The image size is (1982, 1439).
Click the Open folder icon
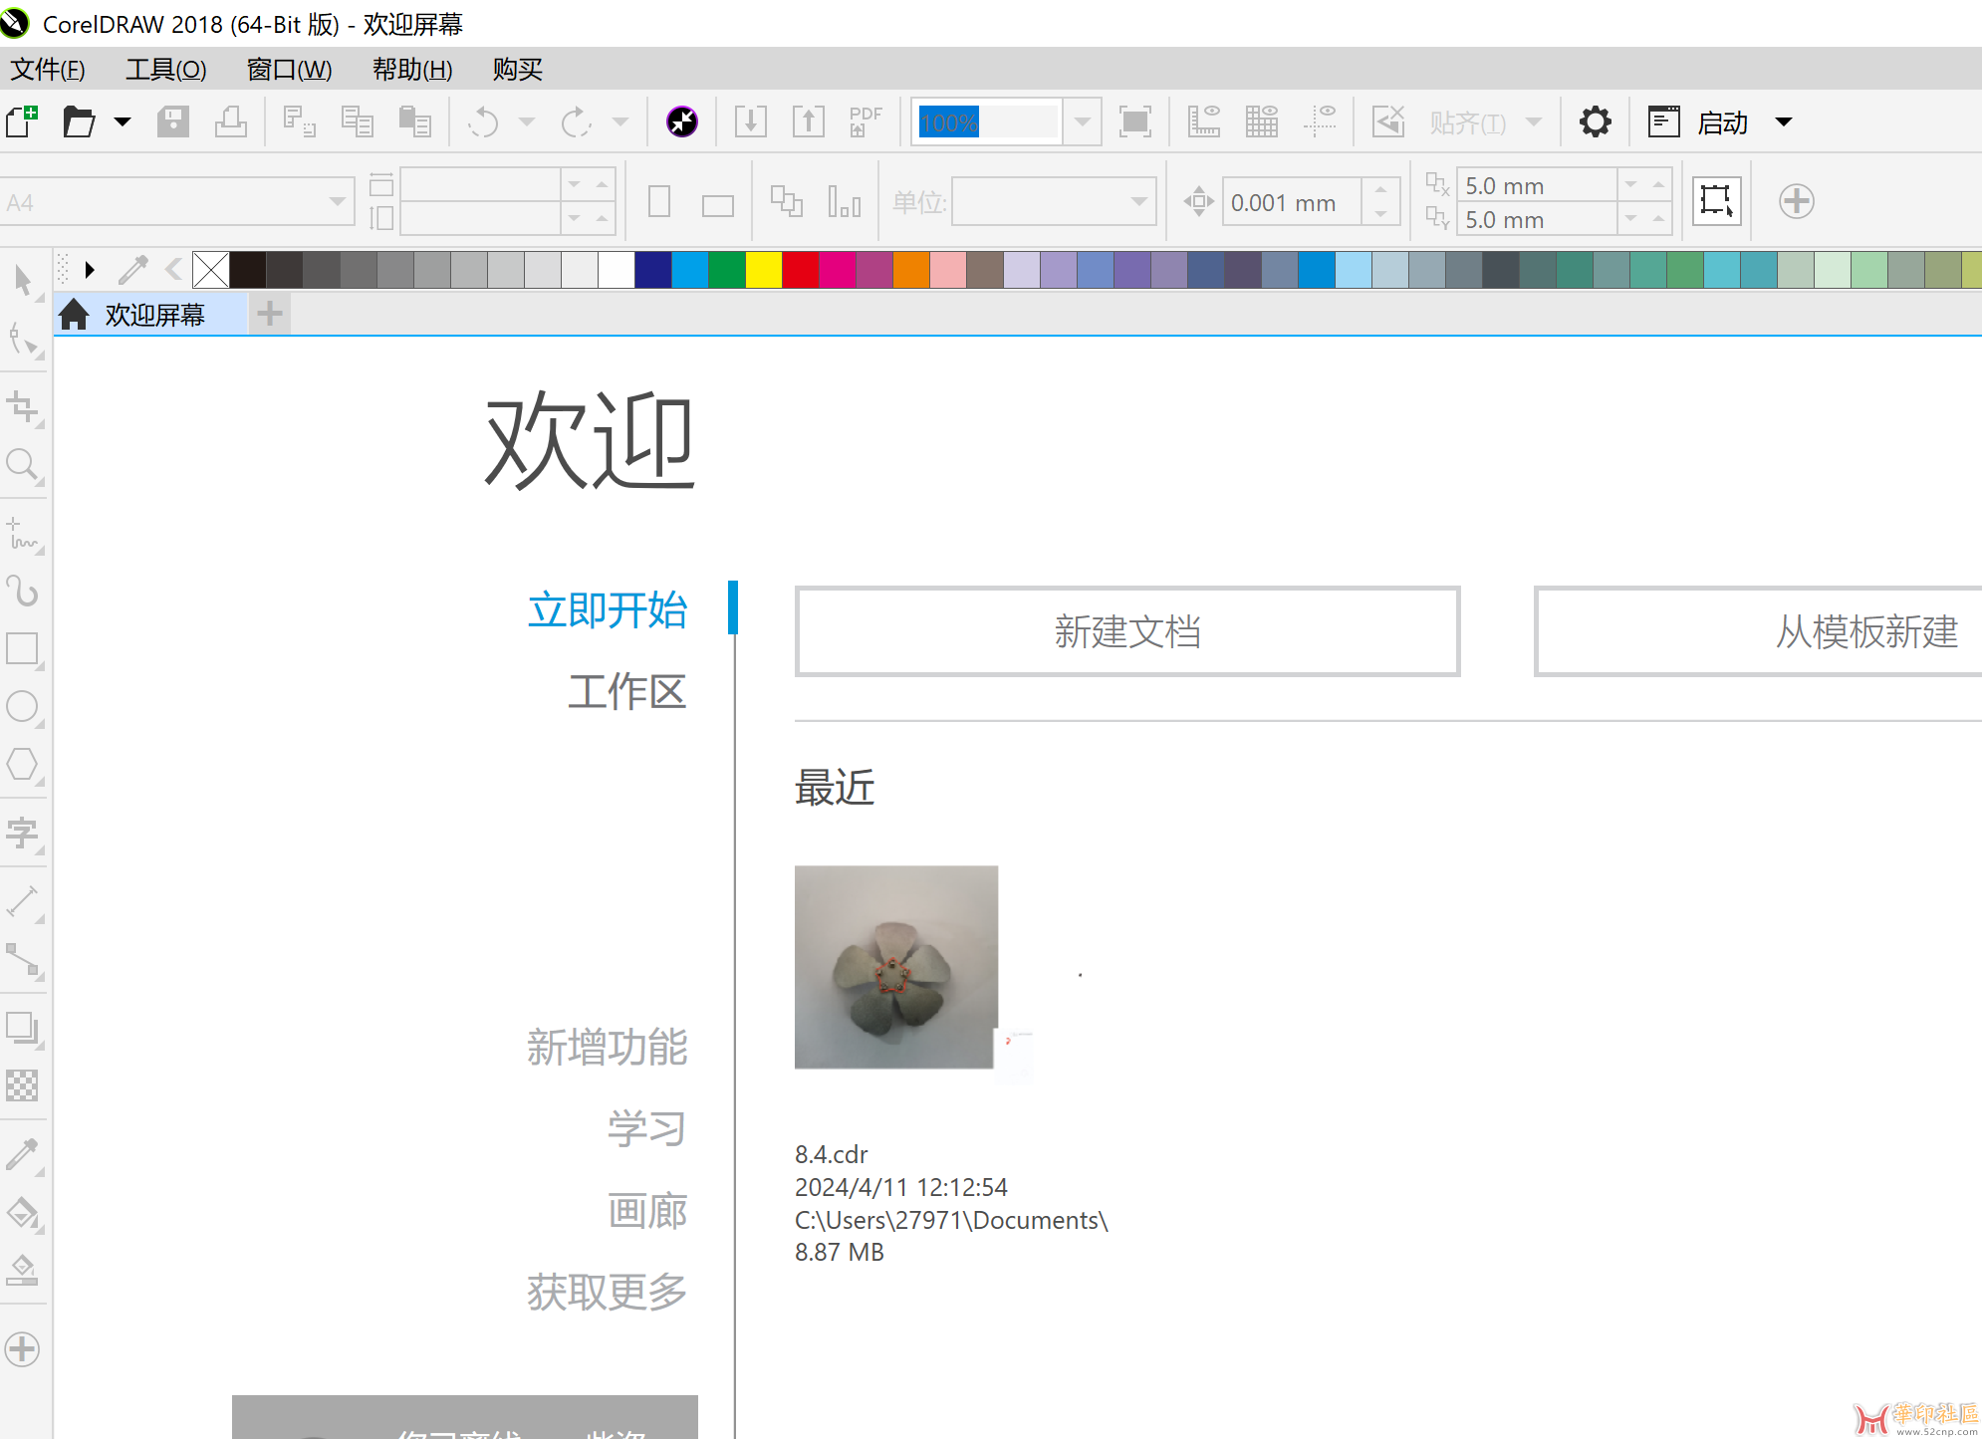tap(79, 121)
